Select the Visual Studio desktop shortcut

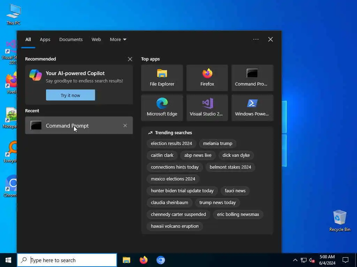[9, 52]
